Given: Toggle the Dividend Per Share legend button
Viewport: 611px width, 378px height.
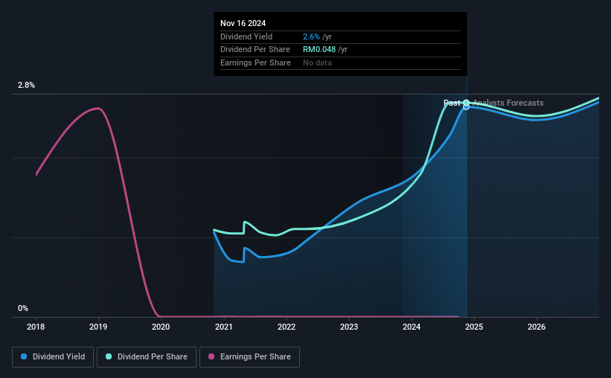Looking at the screenshot, I should pyautogui.click(x=147, y=357).
